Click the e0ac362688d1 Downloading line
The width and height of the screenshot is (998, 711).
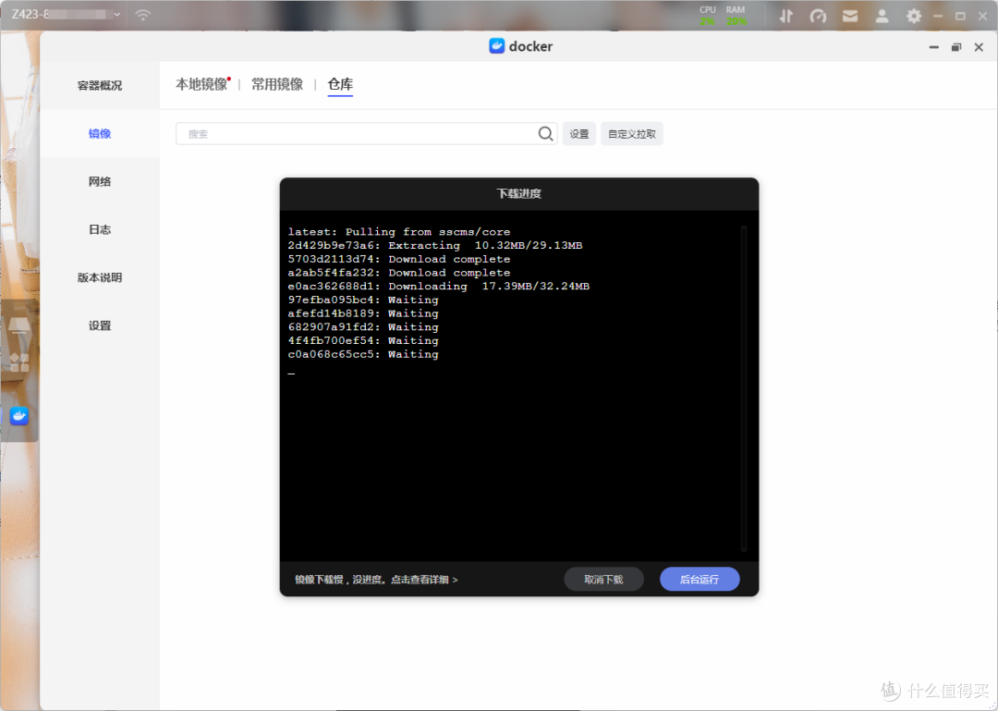pos(439,286)
